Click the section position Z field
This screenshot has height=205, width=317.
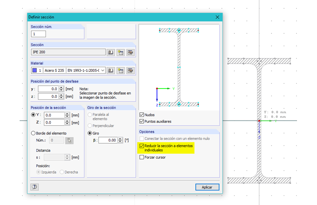54,122
